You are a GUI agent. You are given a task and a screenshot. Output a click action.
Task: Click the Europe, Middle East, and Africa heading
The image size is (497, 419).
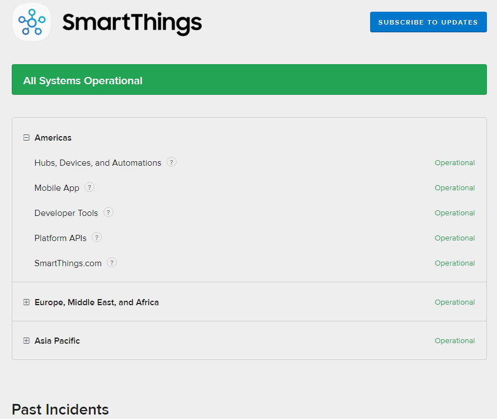pyautogui.click(x=97, y=302)
